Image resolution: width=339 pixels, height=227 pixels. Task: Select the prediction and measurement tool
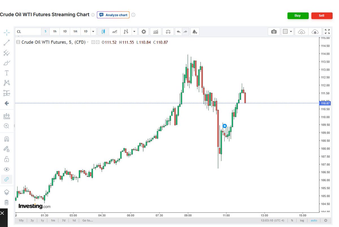pyautogui.click(x=7, y=93)
